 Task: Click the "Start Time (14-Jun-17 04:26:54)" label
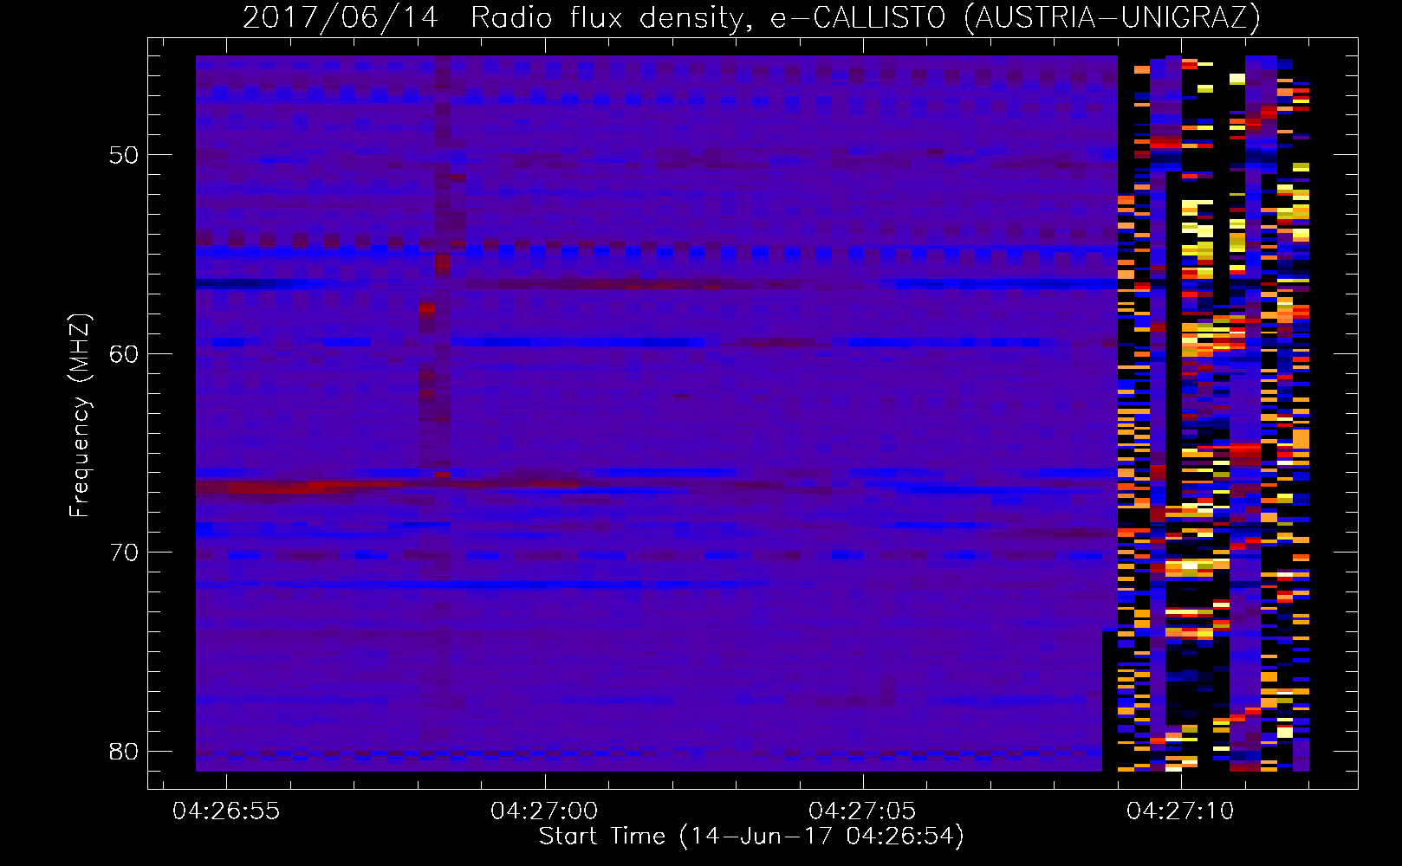click(751, 837)
